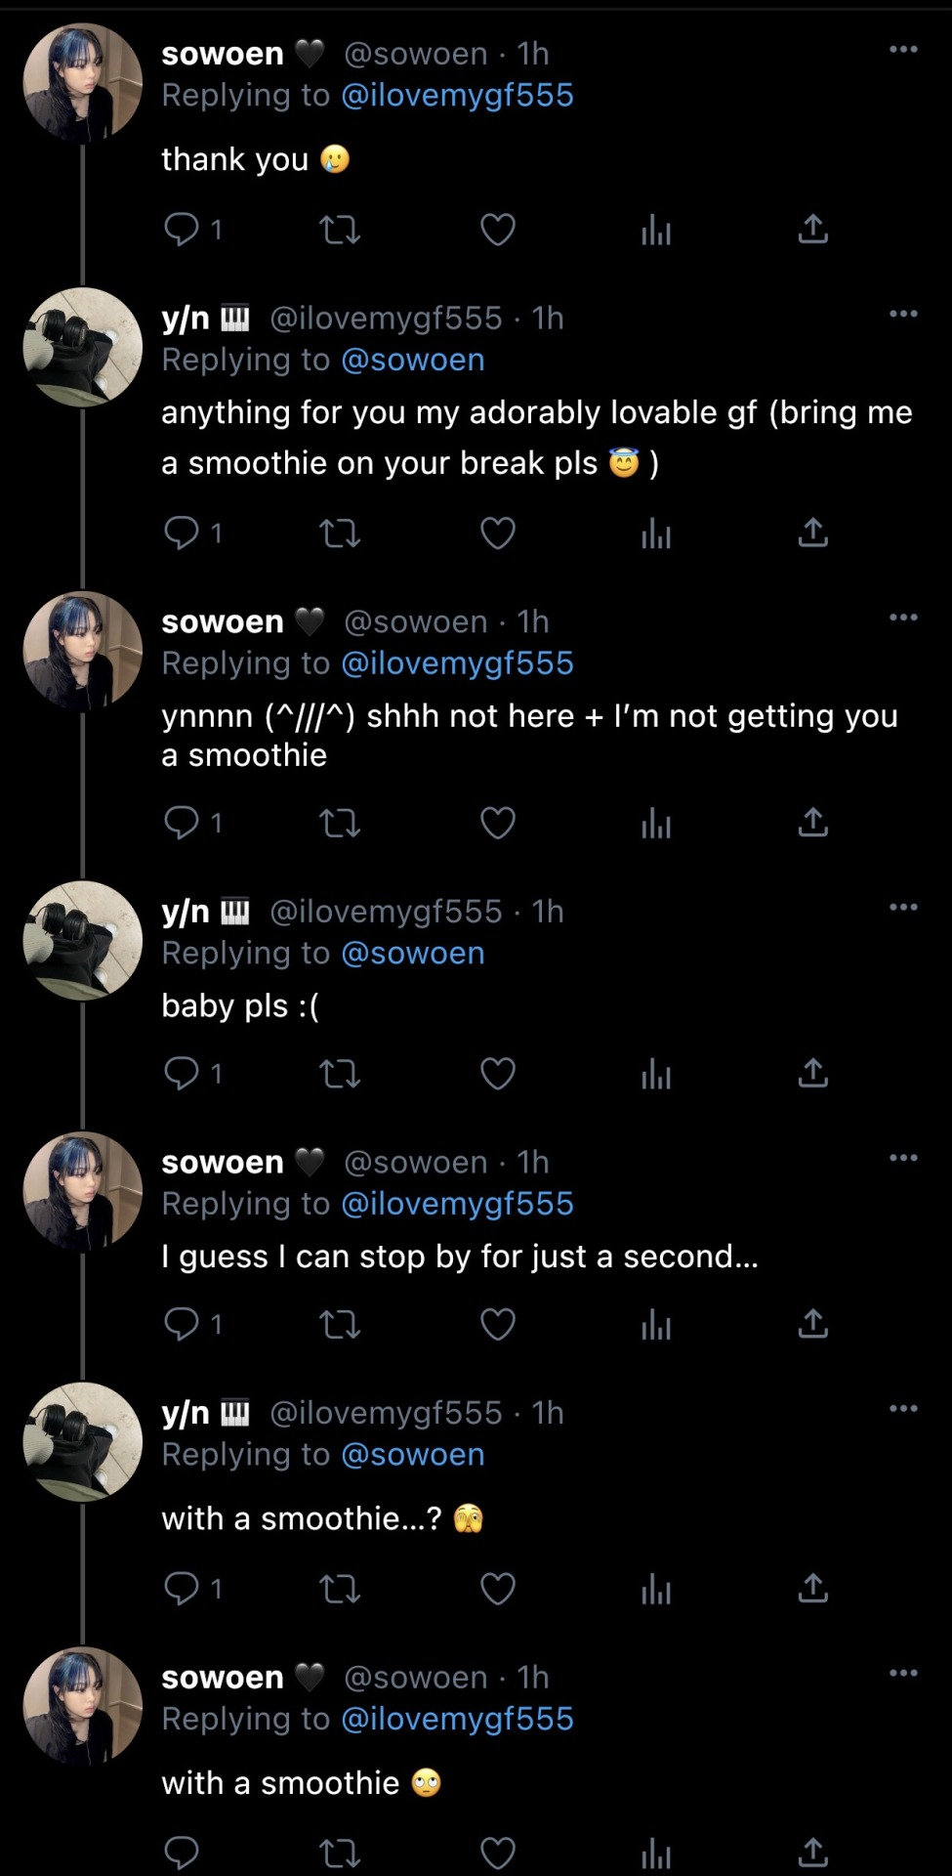Image resolution: width=952 pixels, height=1876 pixels.
Task: Like the "thank you" tweet
Action: (x=497, y=230)
